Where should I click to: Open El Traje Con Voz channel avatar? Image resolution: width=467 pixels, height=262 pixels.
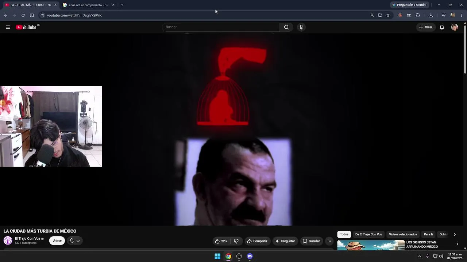(8, 241)
